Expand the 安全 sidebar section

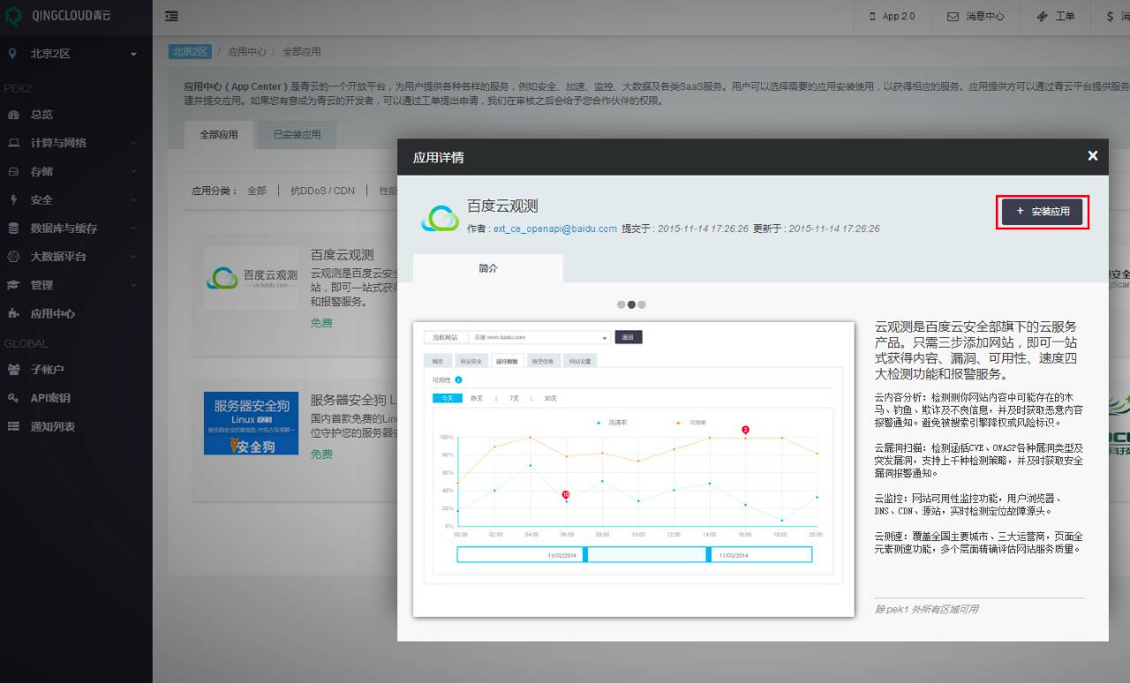76,199
